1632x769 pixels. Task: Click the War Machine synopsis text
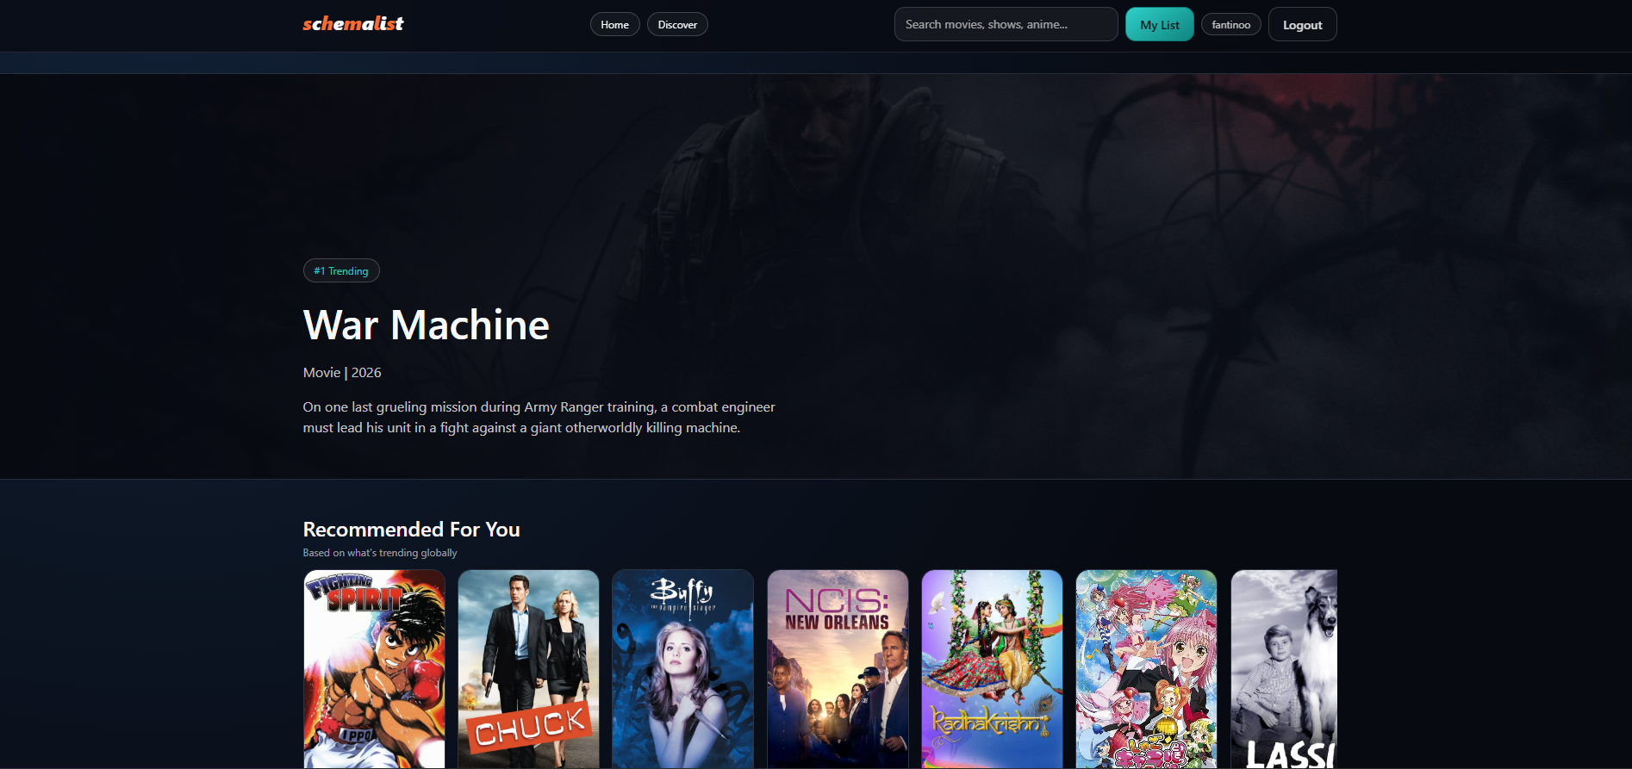tap(539, 417)
